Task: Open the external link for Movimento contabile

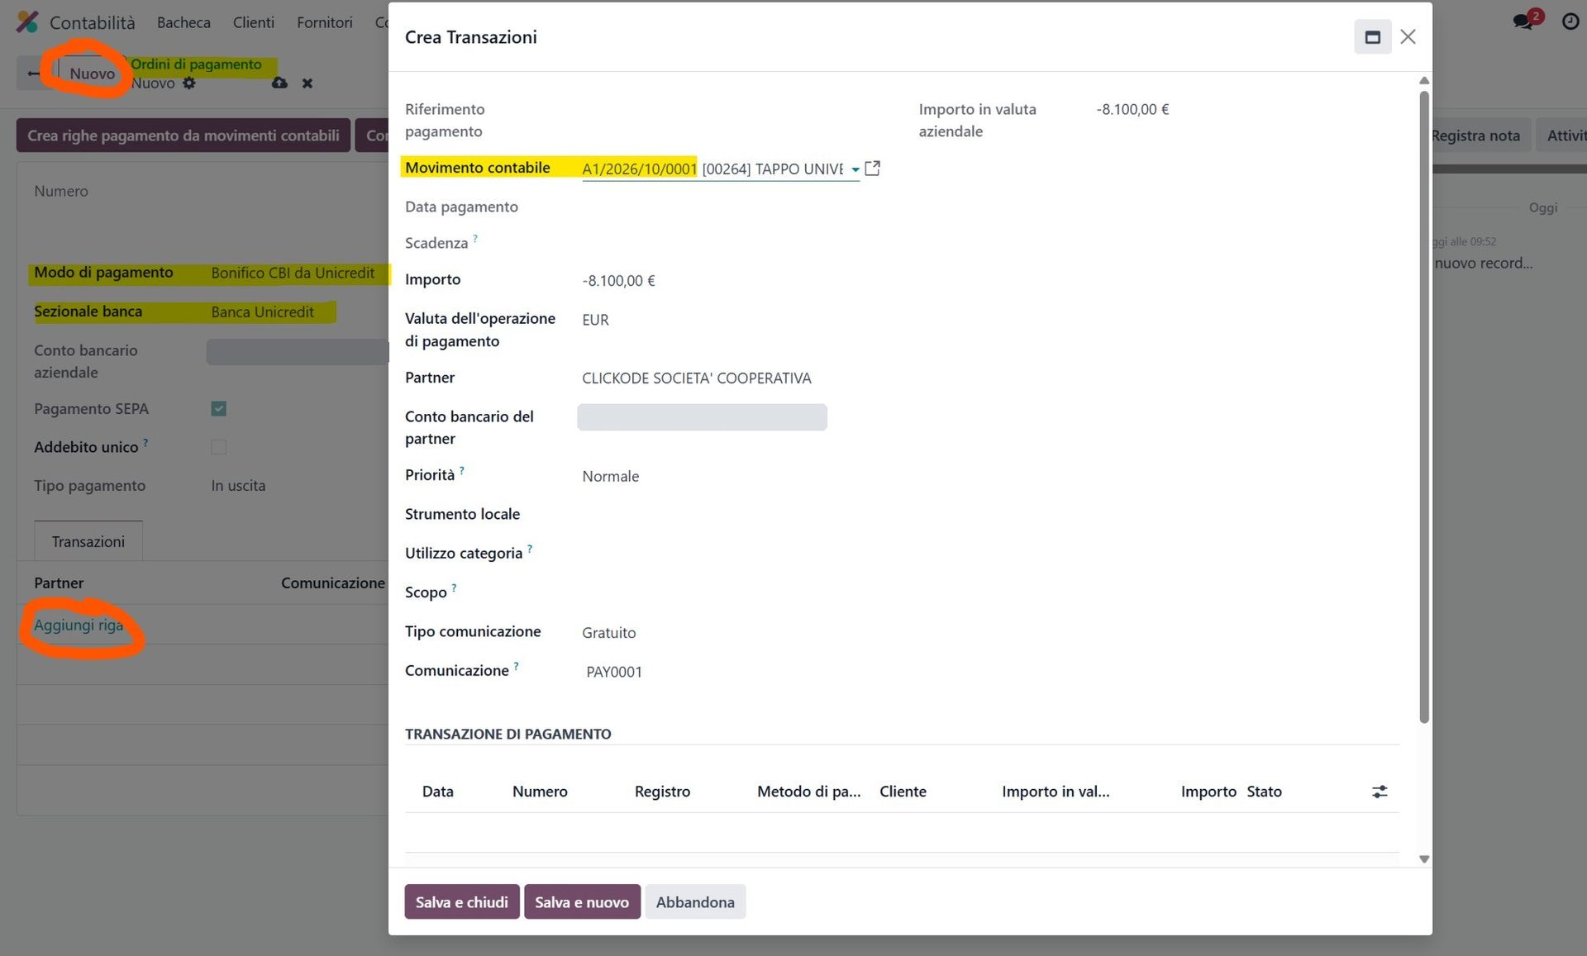Action: 872,169
